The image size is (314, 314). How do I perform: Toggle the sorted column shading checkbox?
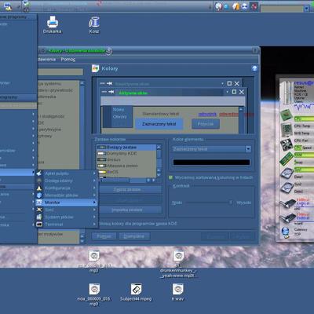click(x=171, y=177)
